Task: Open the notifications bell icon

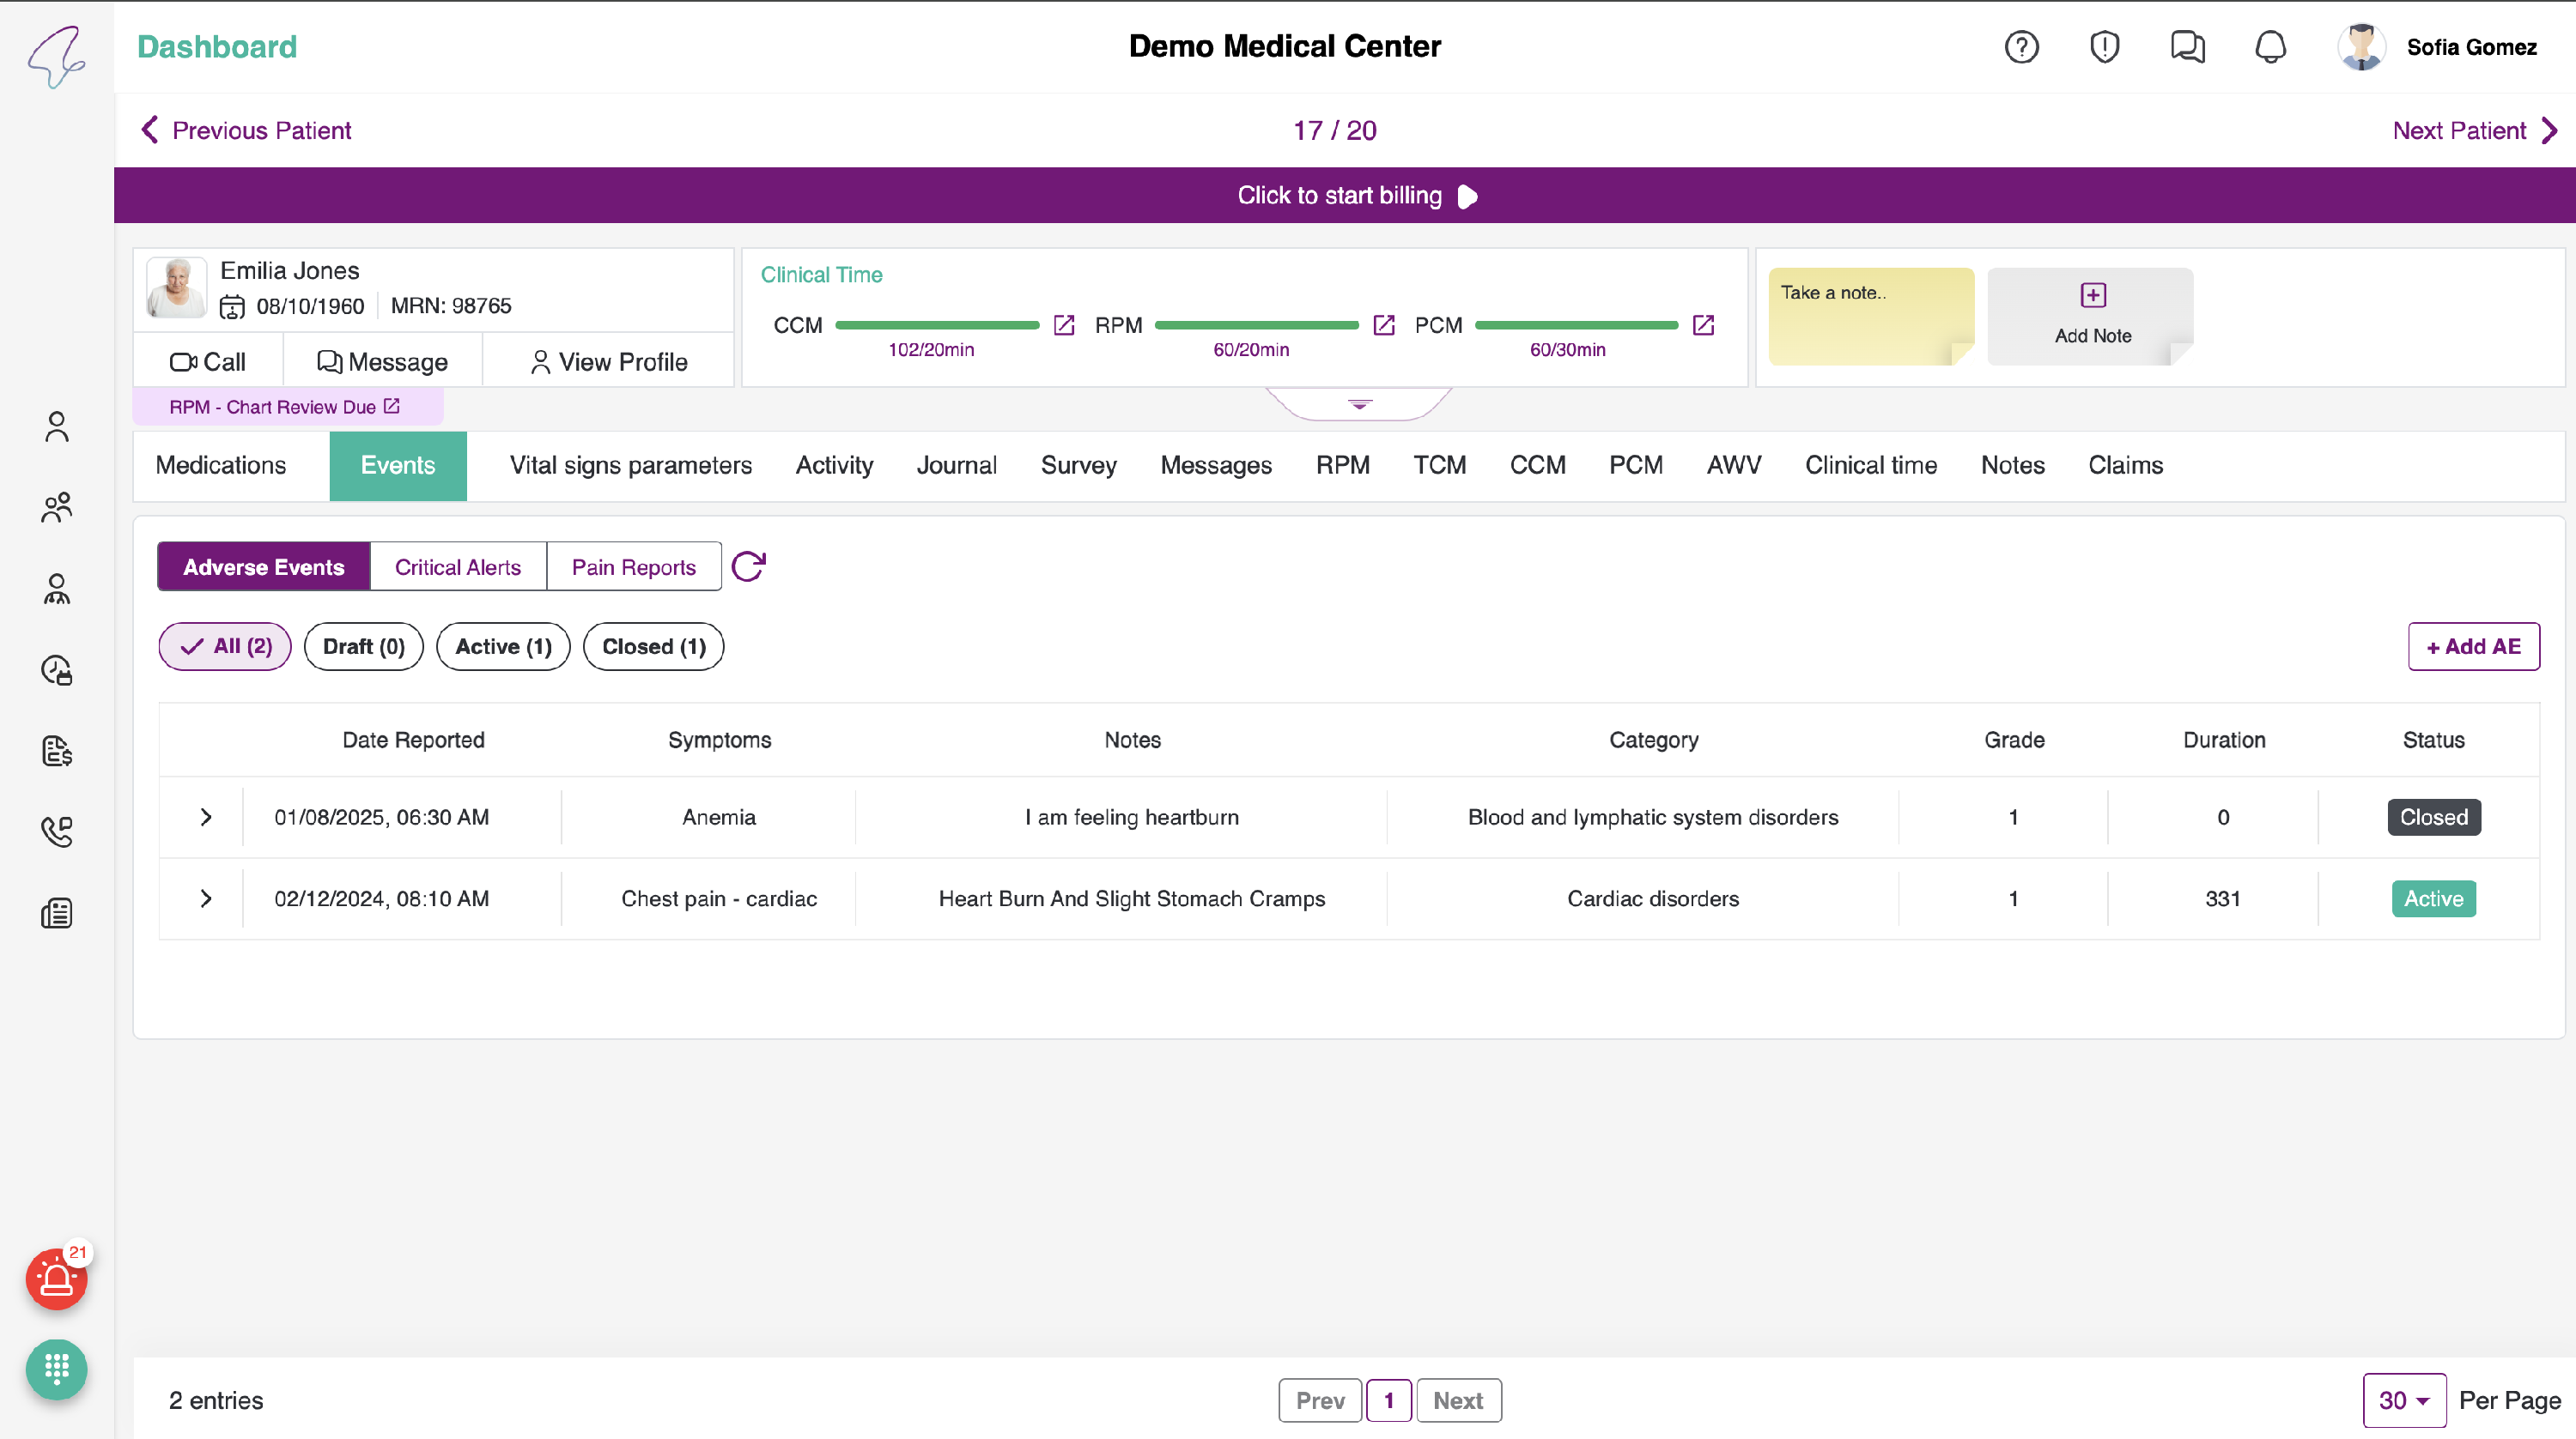Action: pyautogui.click(x=2270, y=47)
